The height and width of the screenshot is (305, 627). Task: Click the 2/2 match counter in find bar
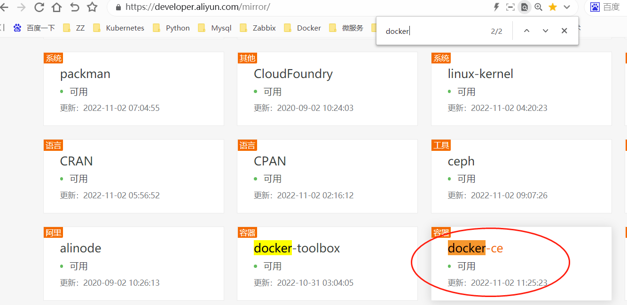[x=496, y=31]
